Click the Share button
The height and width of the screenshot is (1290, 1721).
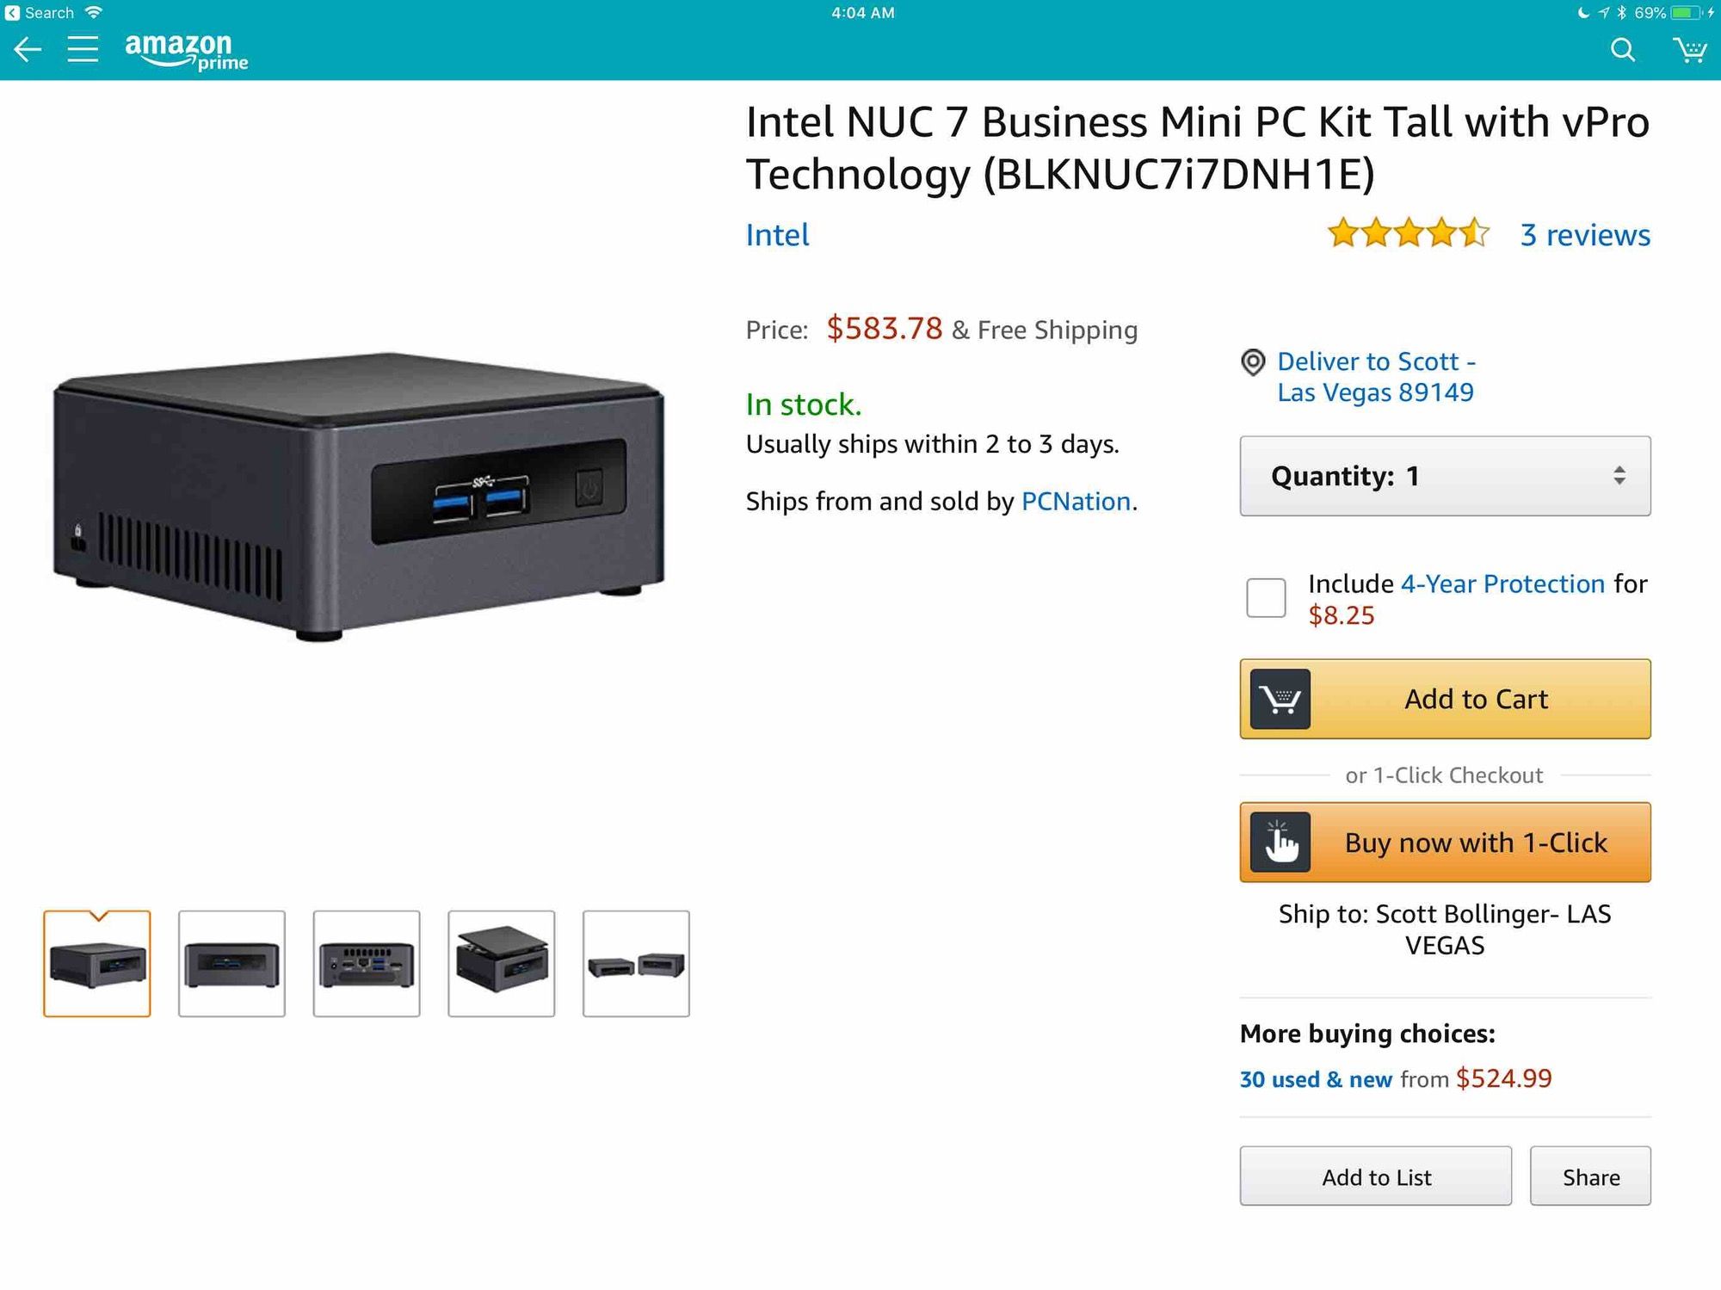point(1590,1176)
